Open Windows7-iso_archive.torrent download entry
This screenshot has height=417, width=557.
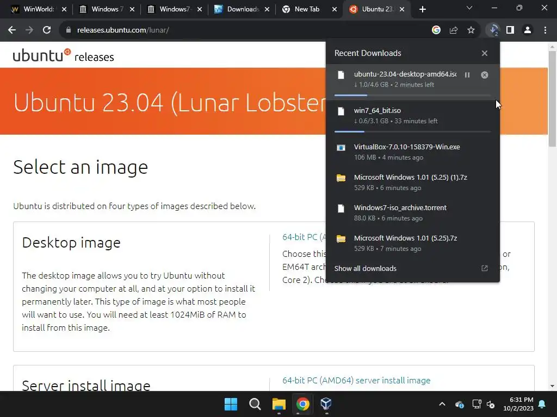(x=412, y=213)
